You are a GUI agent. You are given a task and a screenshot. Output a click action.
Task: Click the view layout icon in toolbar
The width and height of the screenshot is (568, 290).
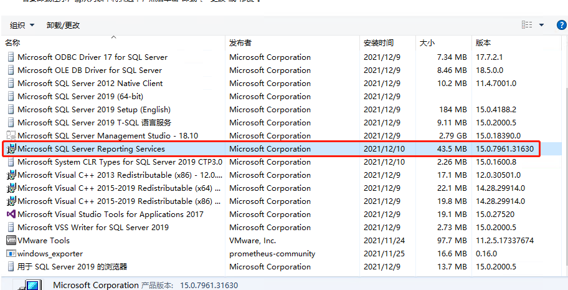click(x=527, y=25)
